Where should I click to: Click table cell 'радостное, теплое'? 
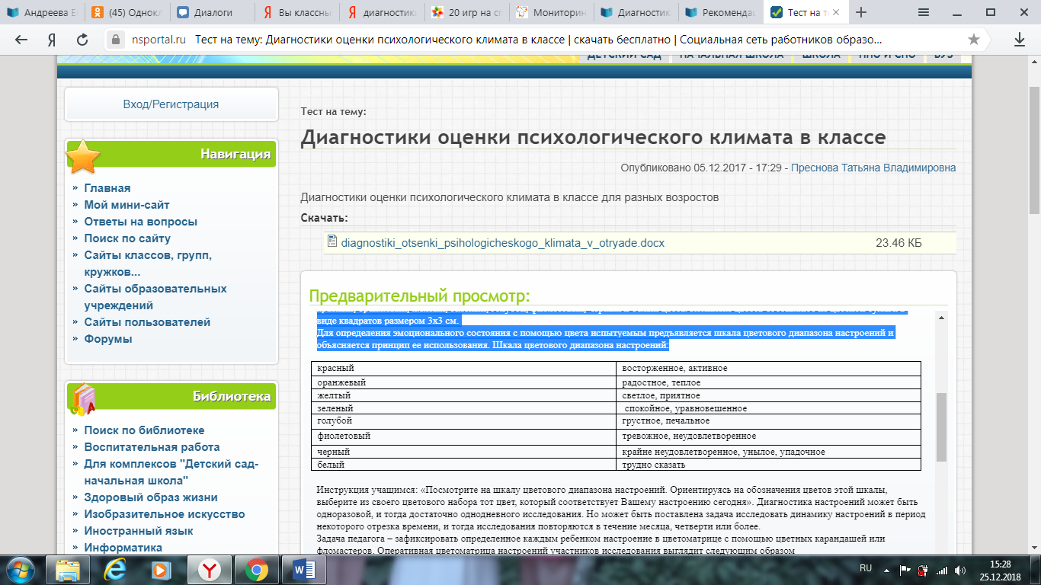(768, 382)
